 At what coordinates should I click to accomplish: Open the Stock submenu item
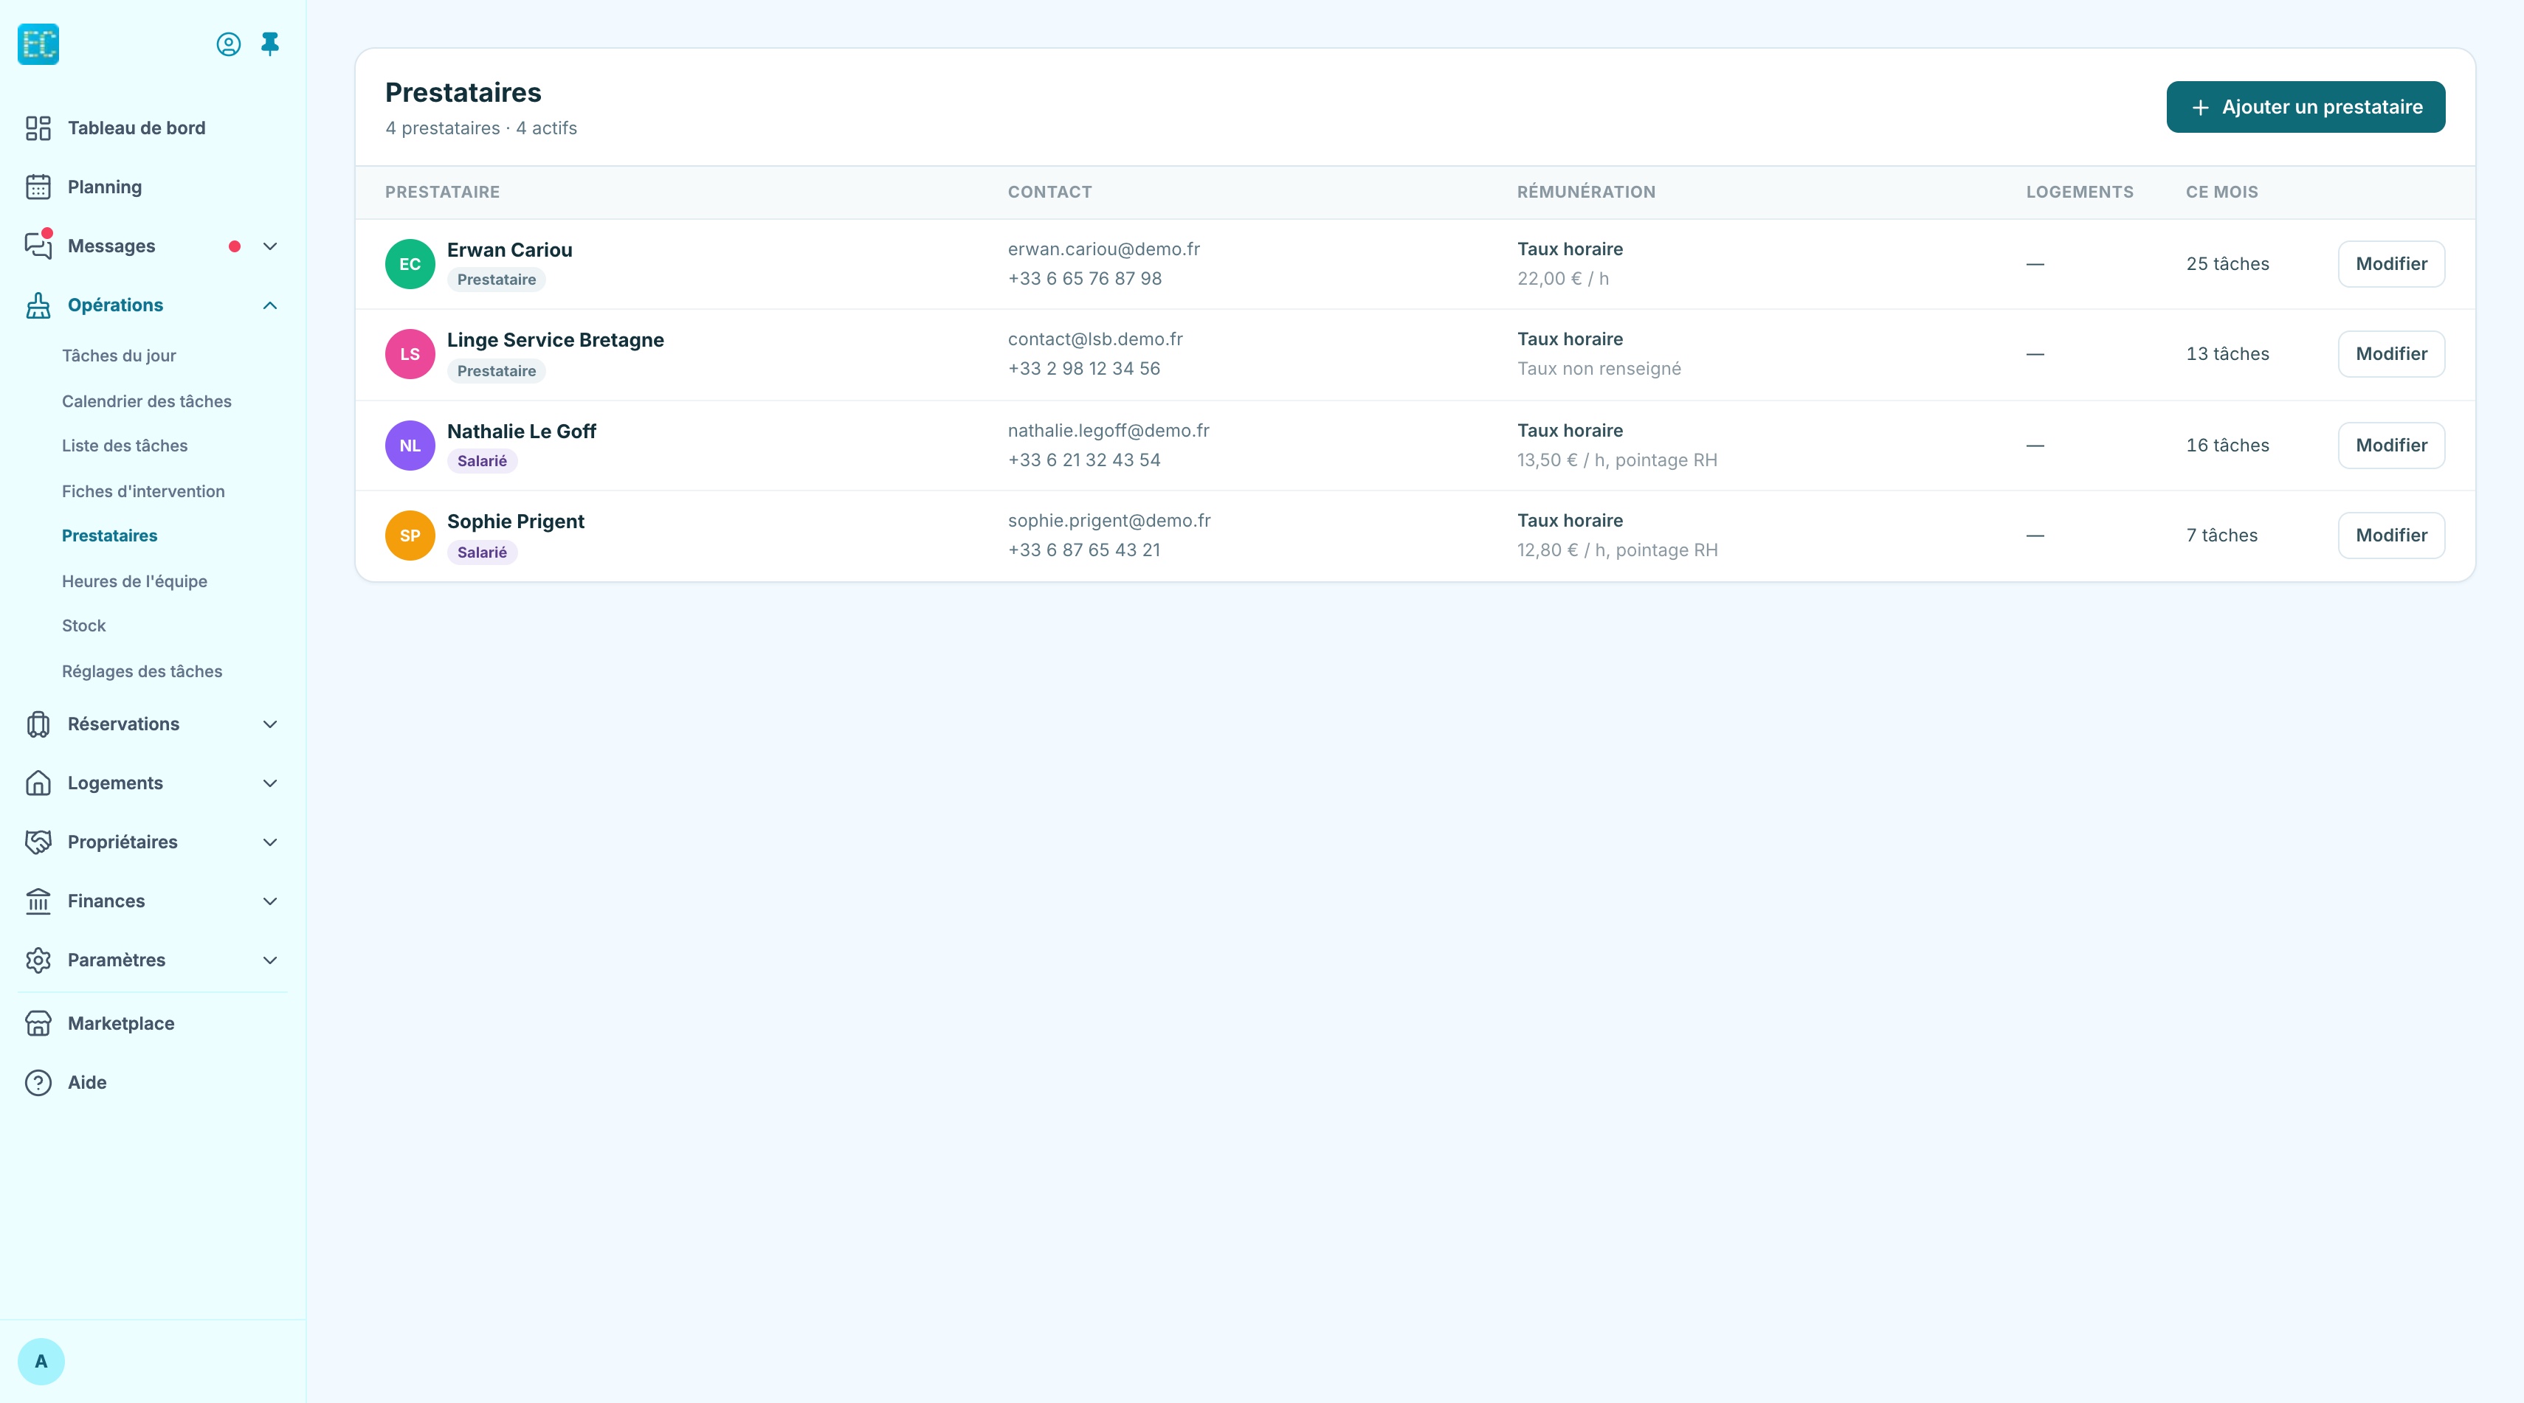point(83,626)
